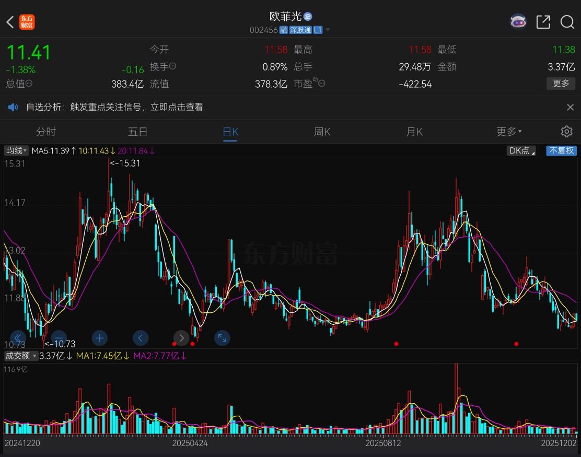
Task: Tap the high marker label 15.31
Action: pyautogui.click(x=125, y=163)
